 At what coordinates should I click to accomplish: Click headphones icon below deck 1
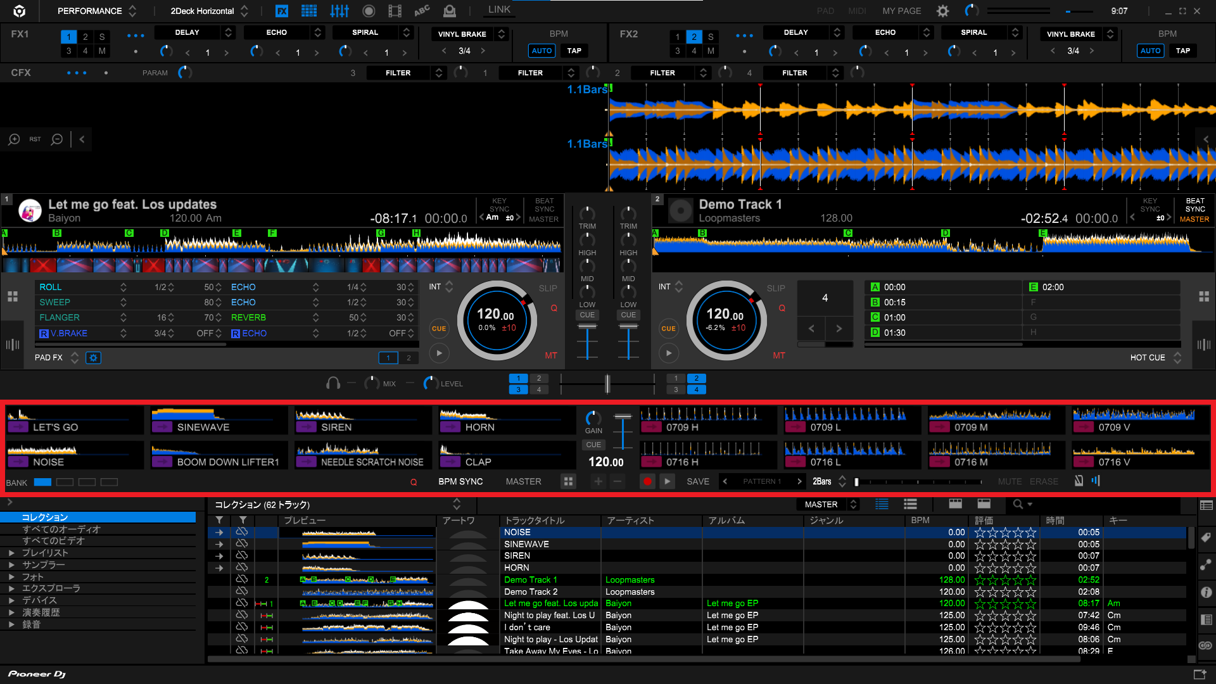click(x=332, y=383)
